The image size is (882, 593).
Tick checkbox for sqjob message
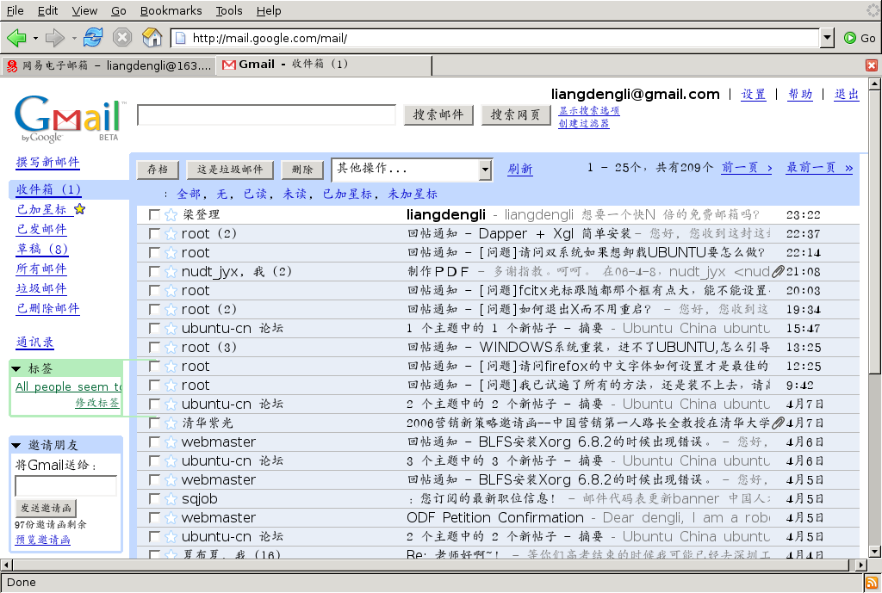154,498
